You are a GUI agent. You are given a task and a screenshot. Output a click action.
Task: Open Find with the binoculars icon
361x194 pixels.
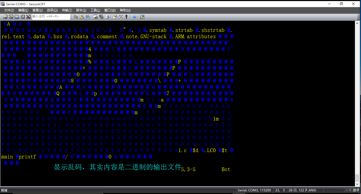coord(87,17)
